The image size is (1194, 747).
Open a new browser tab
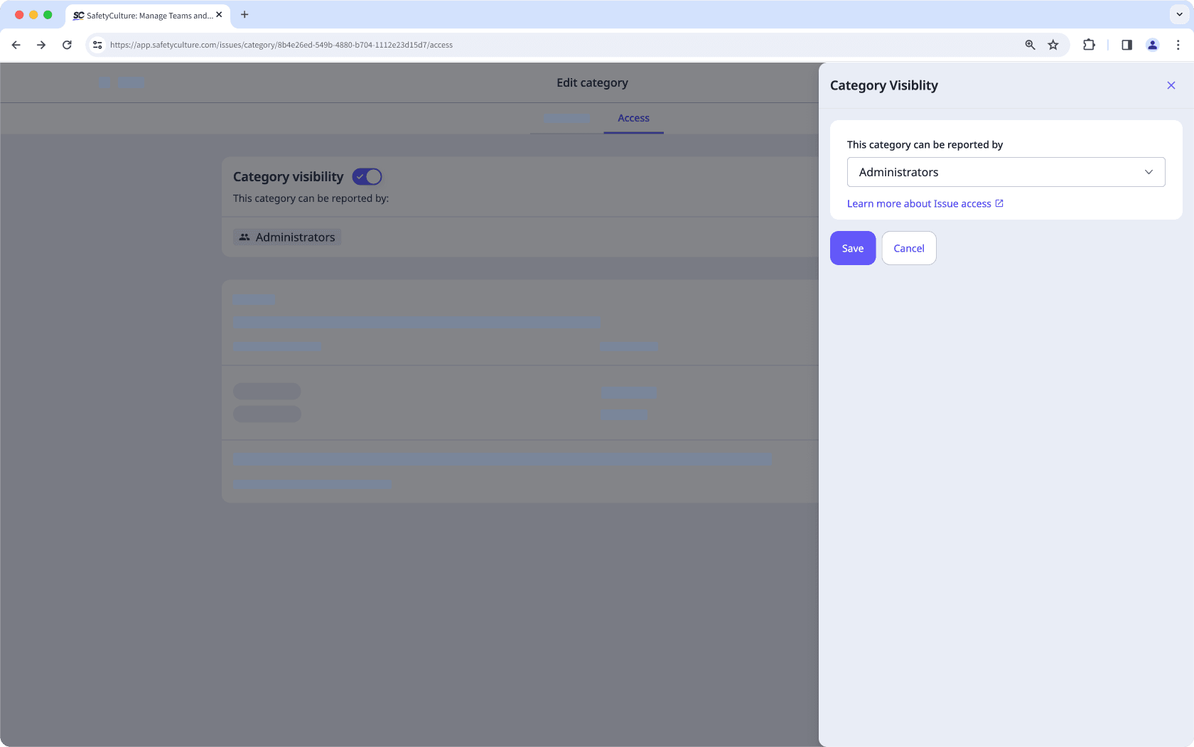244,15
